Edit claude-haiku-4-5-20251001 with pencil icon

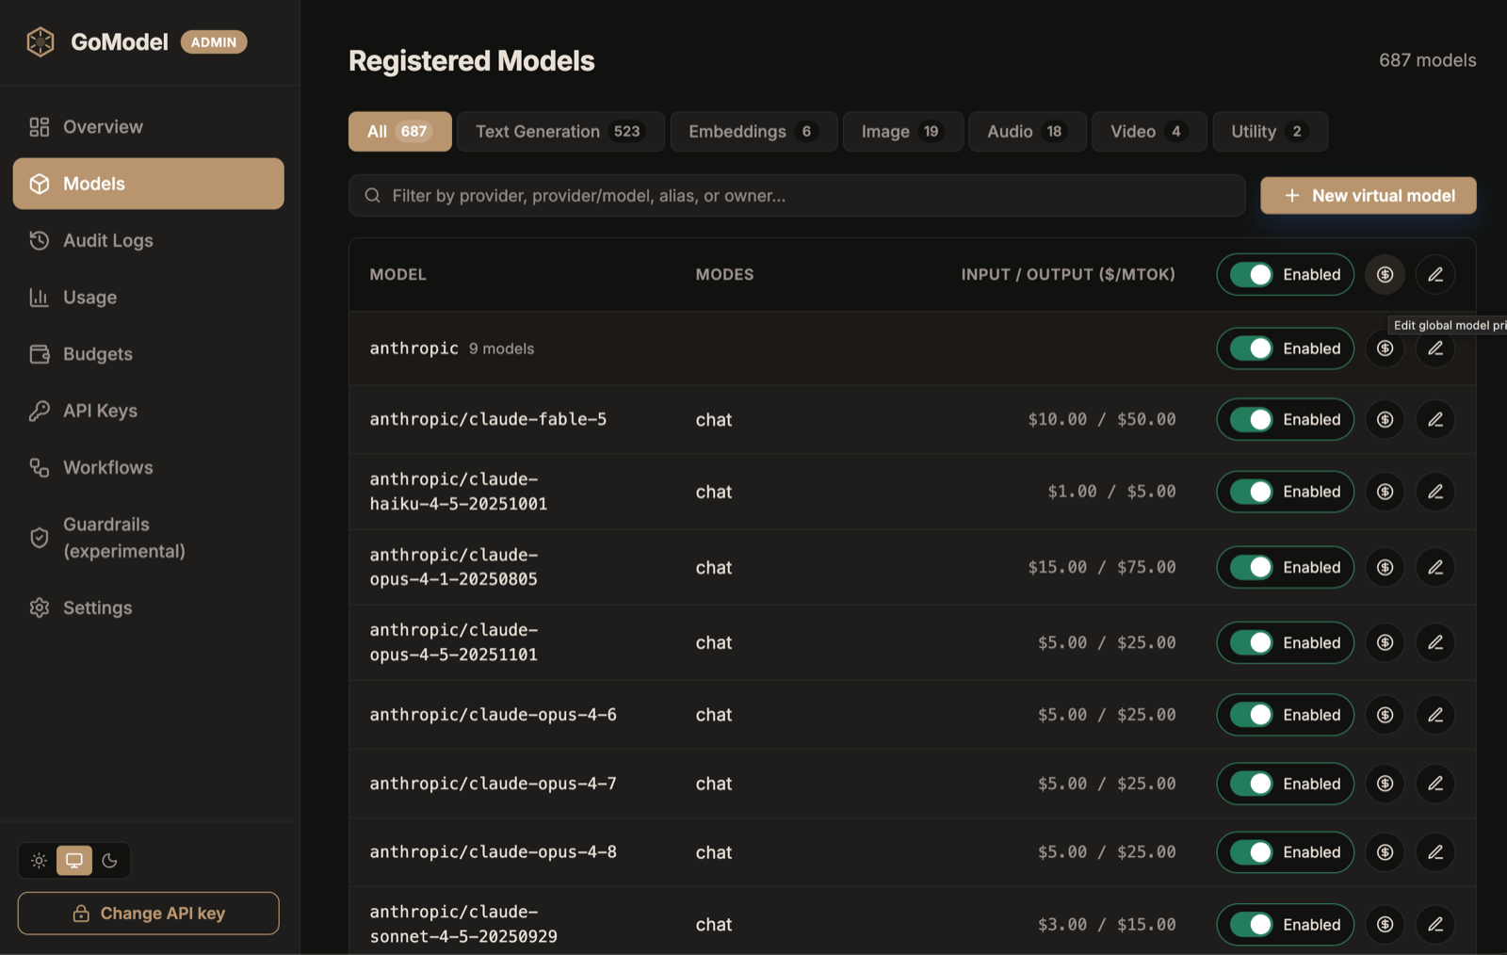click(1435, 492)
